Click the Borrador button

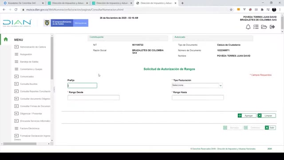(233, 128)
